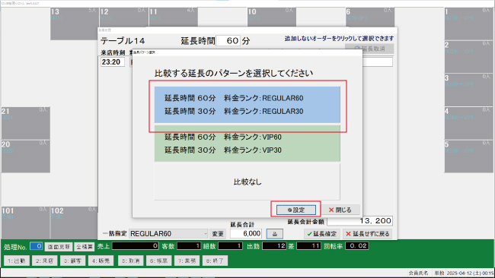Open the 7:業務 menu button
Image resolution: width=495 pixels, height=278 pixels.
point(187,261)
